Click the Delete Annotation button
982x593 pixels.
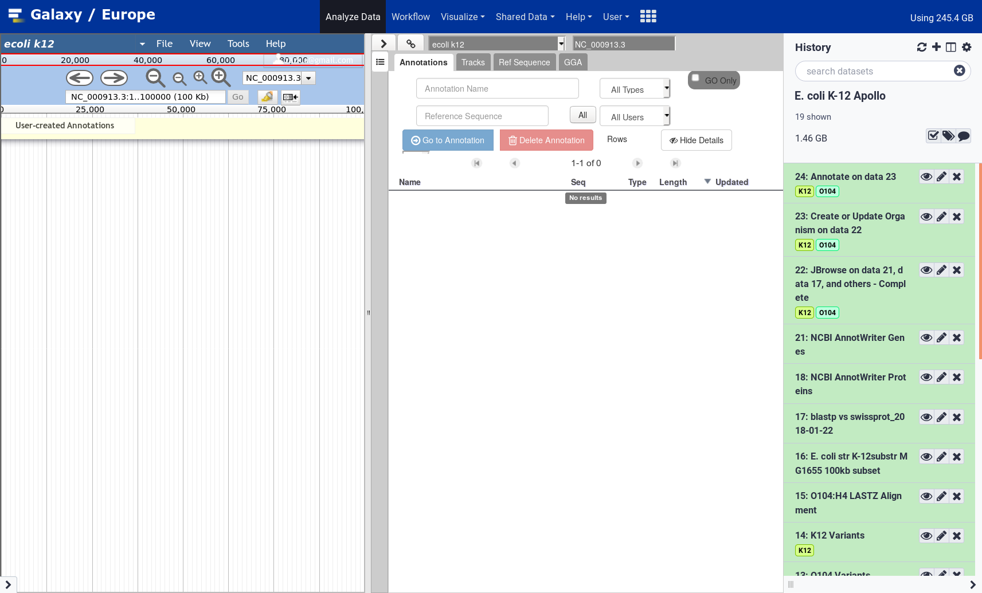[x=546, y=140]
